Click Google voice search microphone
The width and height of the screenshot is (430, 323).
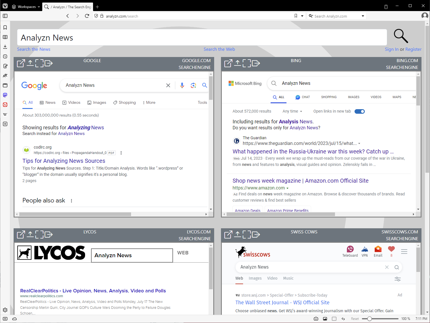click(x=182, y=85)
